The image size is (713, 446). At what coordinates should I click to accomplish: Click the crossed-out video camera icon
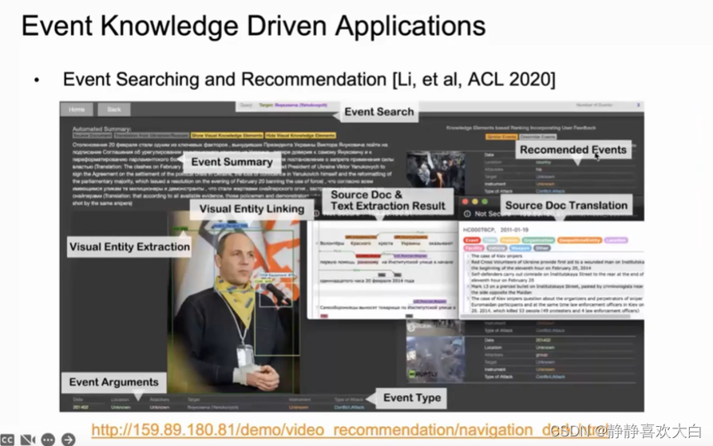point(28,440)
